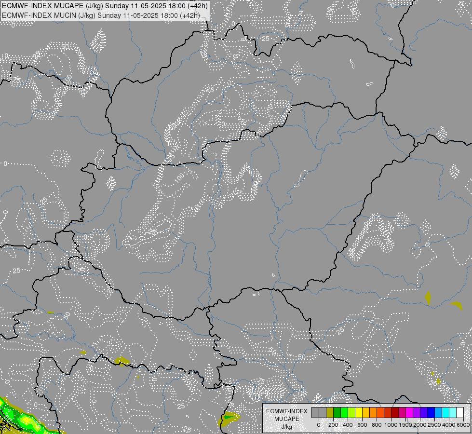The height and width of the screenshot is (434, 472).
Task: Click the legend value 6000
Action: coord(463,425)
